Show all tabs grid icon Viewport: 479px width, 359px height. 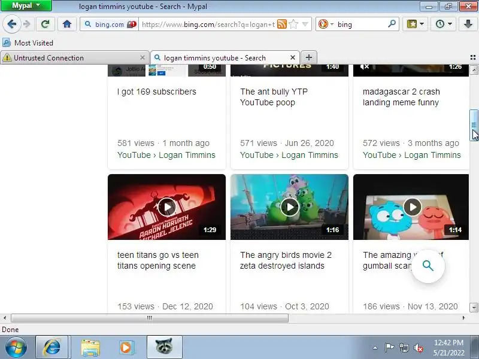click(x=473, y=57)
